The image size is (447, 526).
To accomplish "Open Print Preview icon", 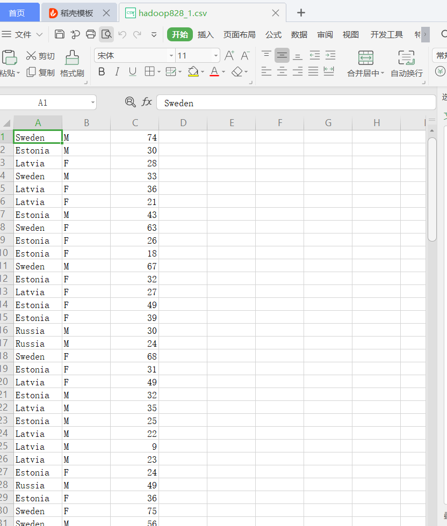I will (106, 34).
